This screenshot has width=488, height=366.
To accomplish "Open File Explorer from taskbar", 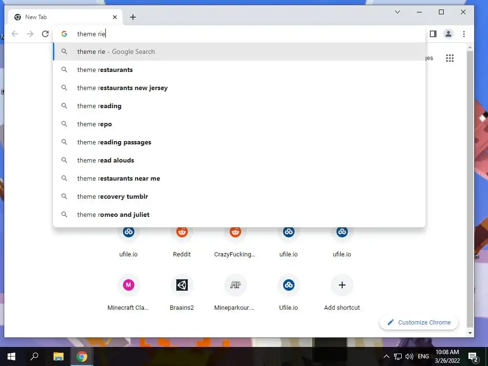I will 58,356.
